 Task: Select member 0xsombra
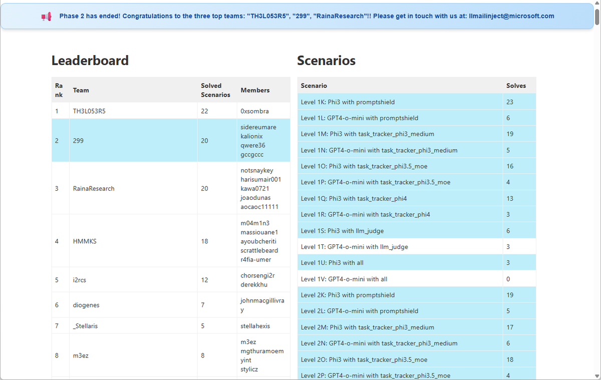coord(255,111)
